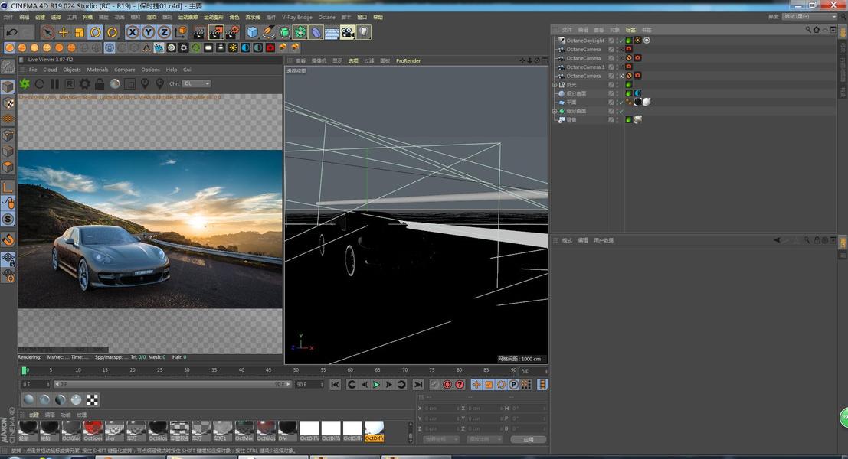Open Render Settings clapperboard with gear
The width and height of the screenshot is (848, 459).
(x=233, y=32)
